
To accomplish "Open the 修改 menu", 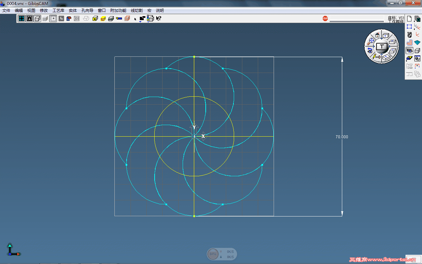I will click(x=44, y=11).
